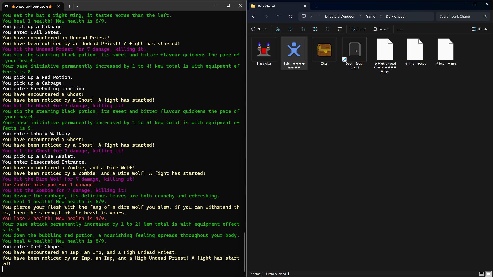
Task: Click the Search Dark Chapel box
Action: pyautogui.click(x=460, y=16)
